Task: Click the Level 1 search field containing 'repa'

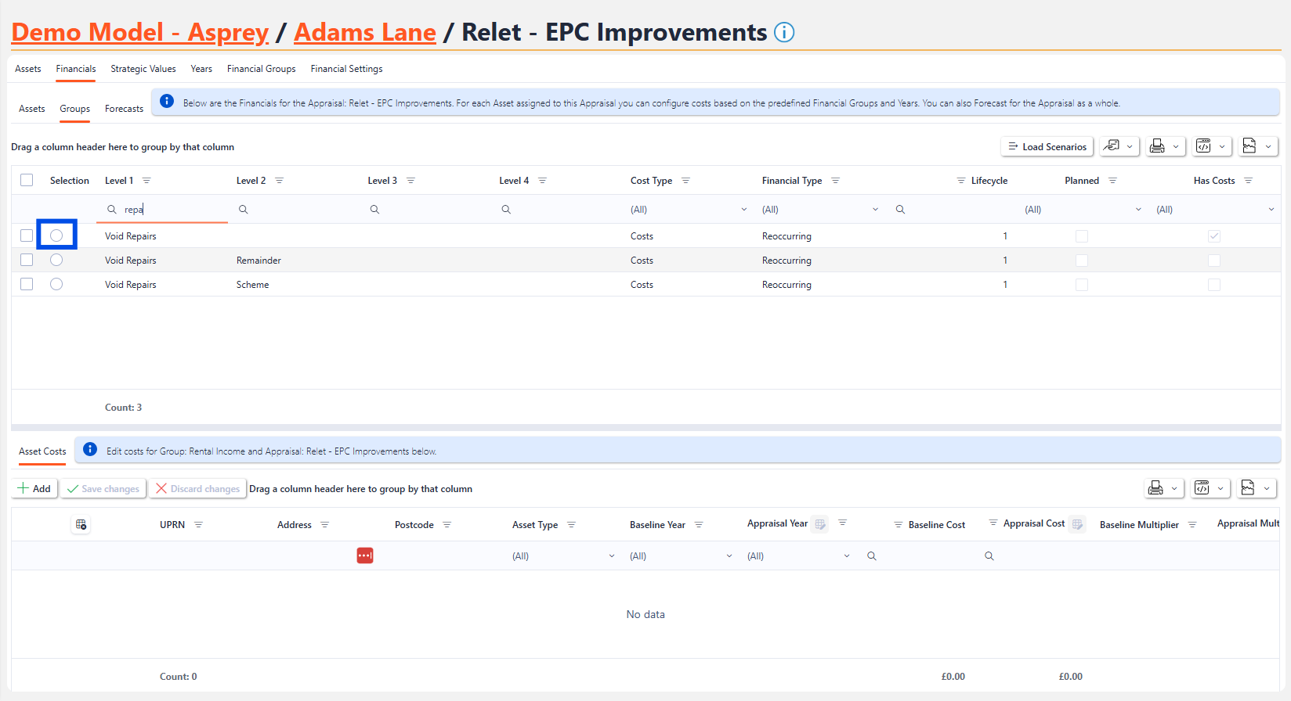Action: [172, 210]
